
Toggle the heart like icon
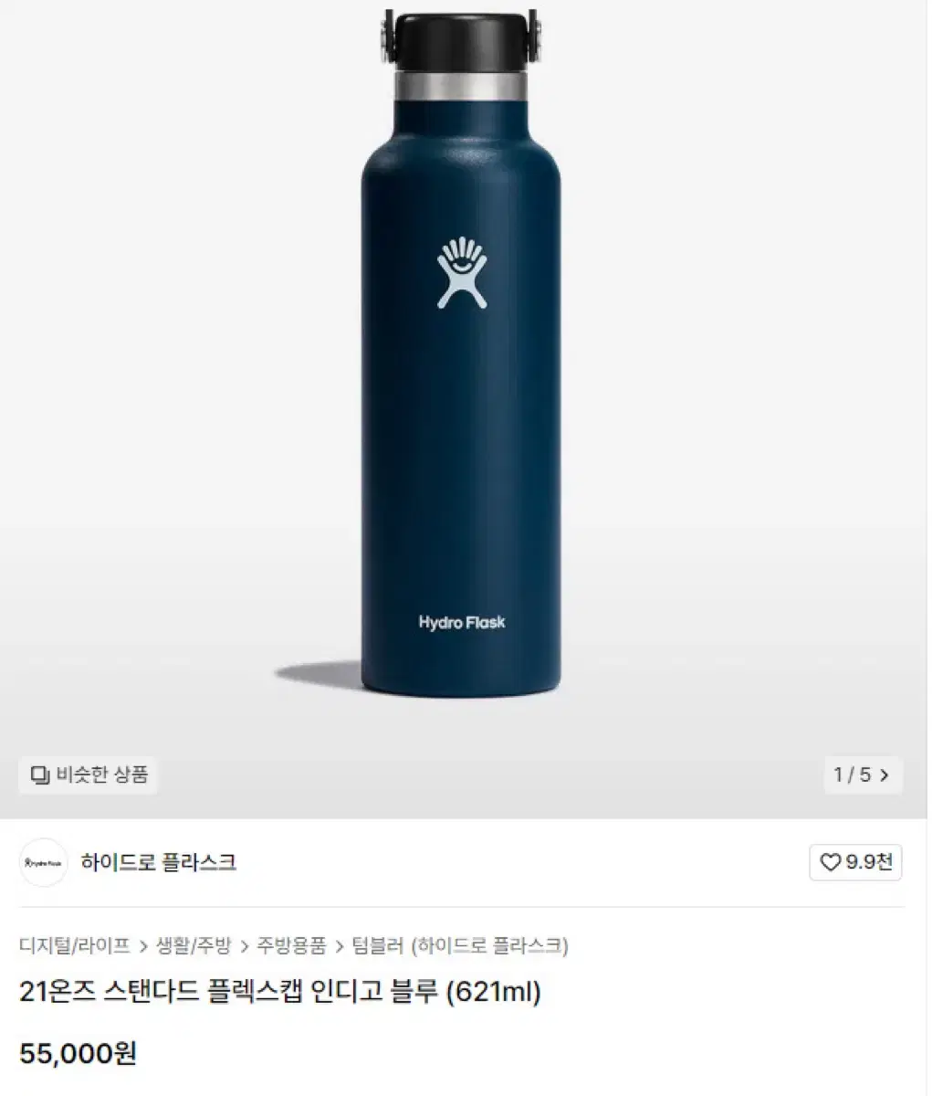(x=830, y=862)
